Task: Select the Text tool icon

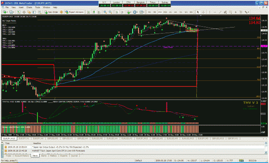Action: point(236,12)
